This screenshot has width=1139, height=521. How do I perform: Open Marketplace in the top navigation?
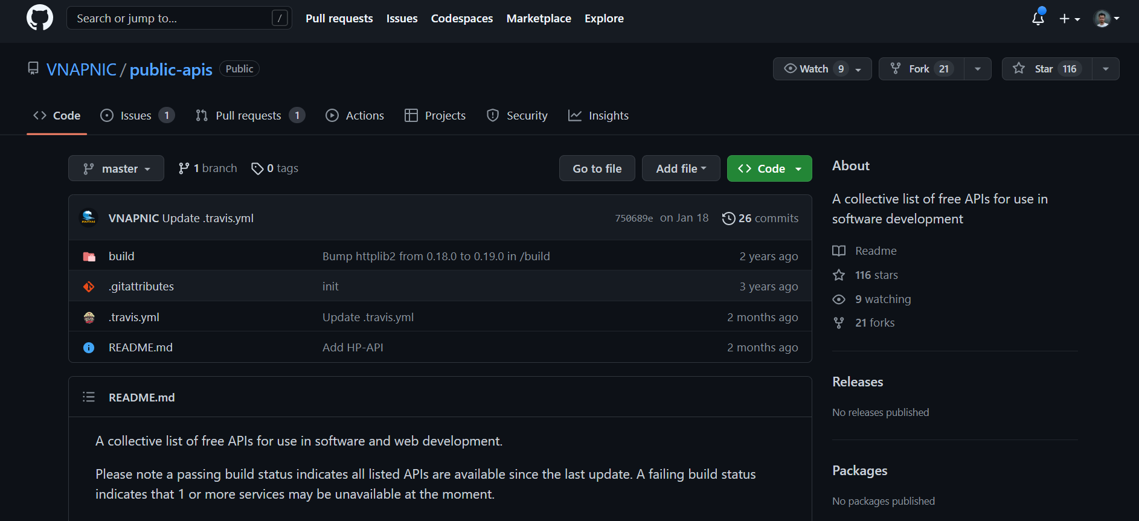tap(539, 19)
